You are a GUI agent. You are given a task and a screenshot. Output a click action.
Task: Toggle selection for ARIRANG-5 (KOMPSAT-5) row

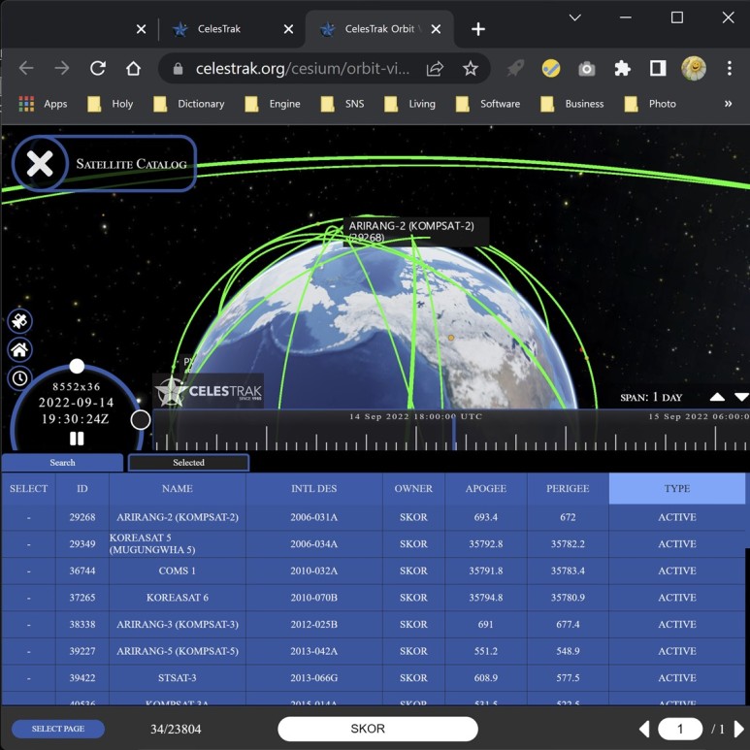(x=29, y=651)
